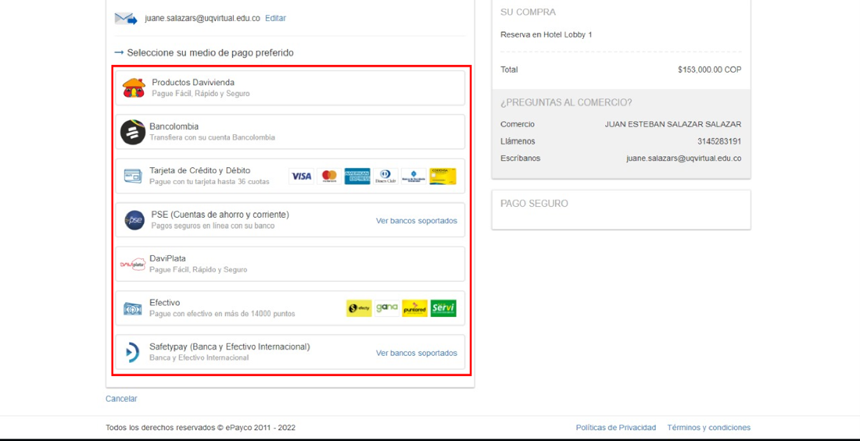Open Políticas de Privacidad

point(616,428)
